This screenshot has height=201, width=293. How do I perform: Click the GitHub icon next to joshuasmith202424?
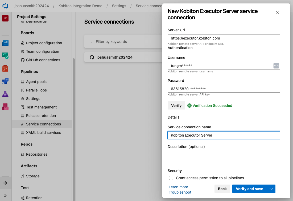(92, 57)
